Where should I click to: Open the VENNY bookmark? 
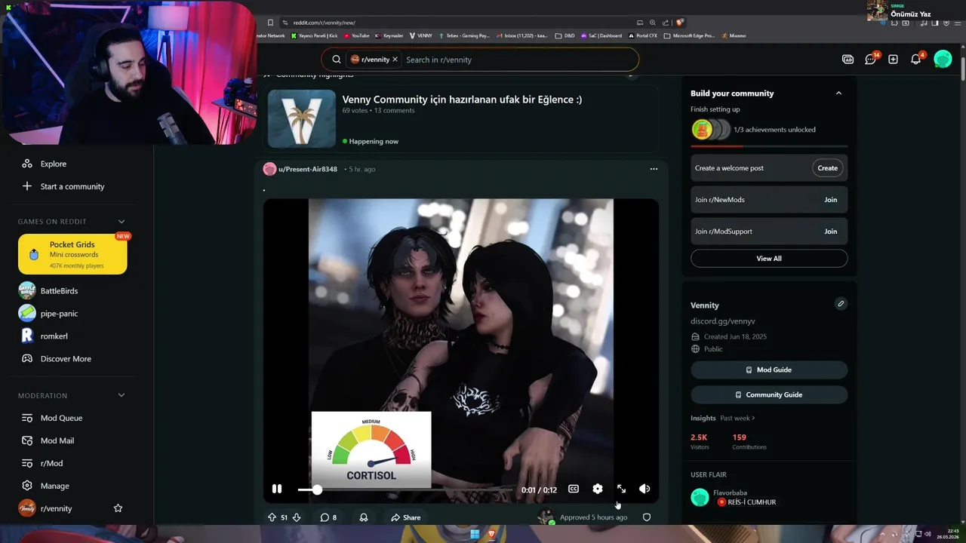[421, 35]
